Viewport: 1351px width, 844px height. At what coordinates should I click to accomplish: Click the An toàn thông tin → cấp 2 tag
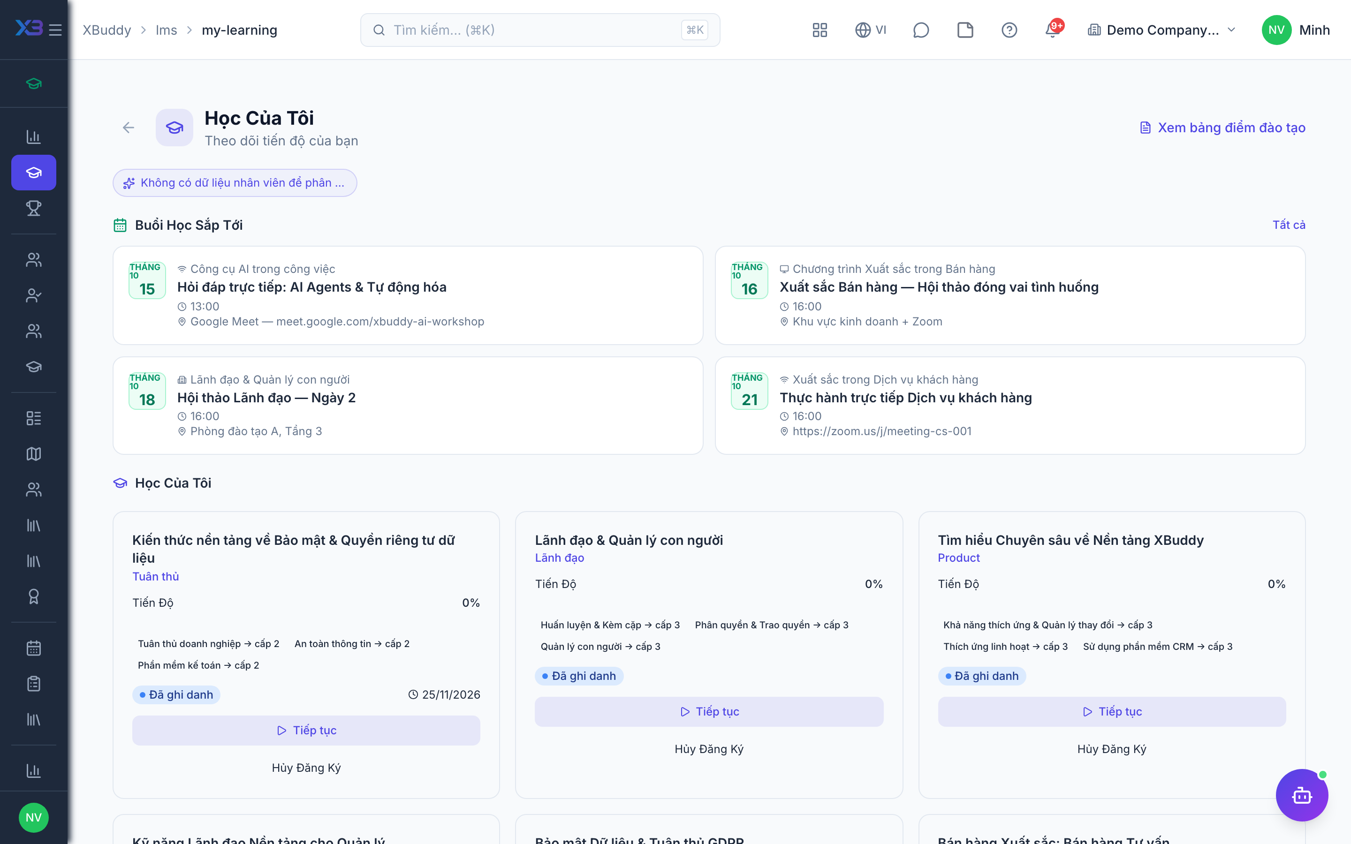tap(352, 644)
